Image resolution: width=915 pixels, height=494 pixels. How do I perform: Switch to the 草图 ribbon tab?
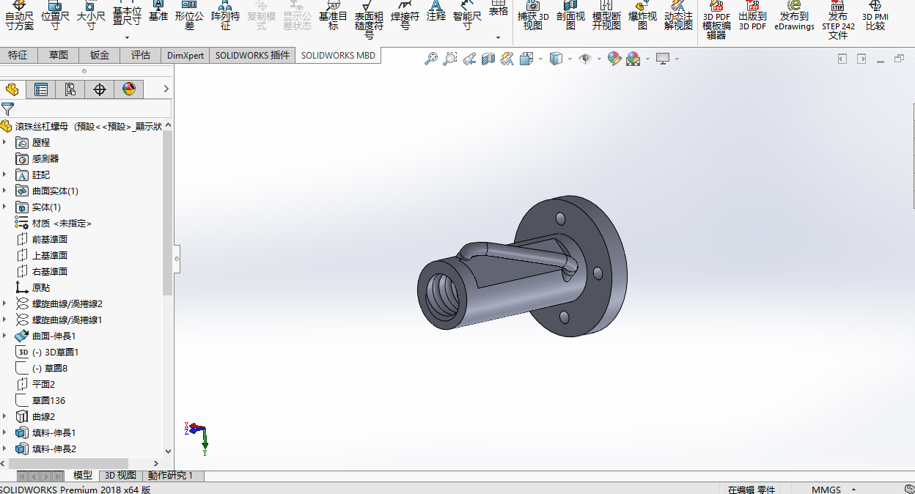59,55
